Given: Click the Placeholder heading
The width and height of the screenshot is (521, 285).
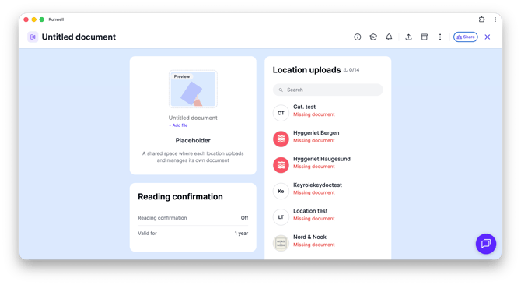Looking at the screenshot, I should pyautogui.click(x=193, y=140).
